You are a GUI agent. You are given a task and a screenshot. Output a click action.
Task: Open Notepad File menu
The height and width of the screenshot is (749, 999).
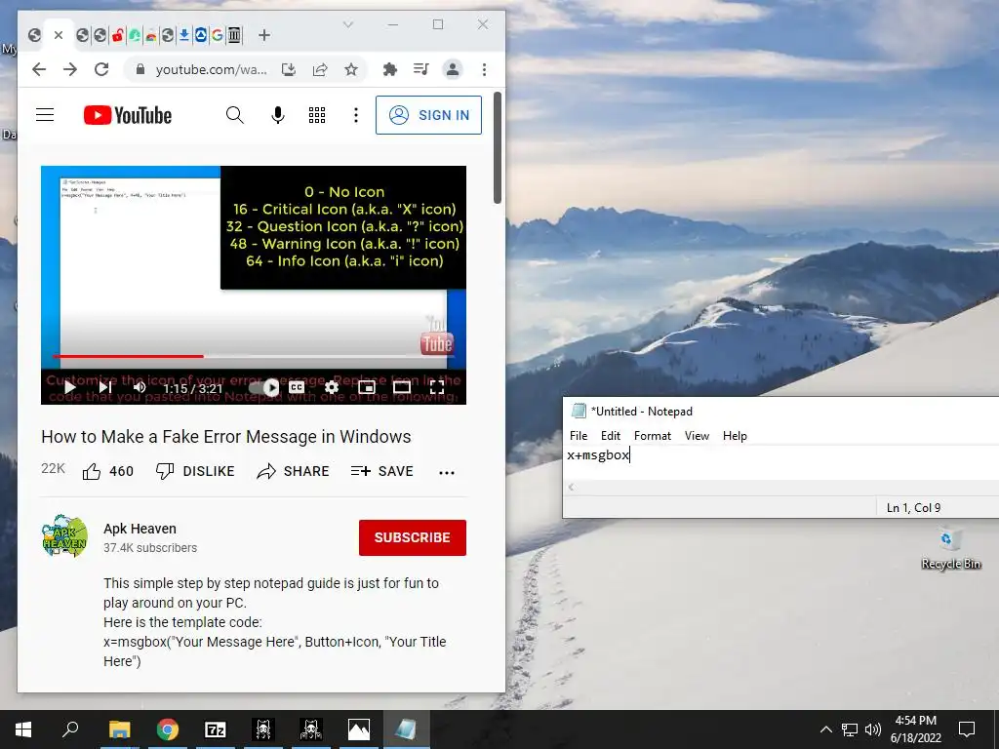click(579, 436)
